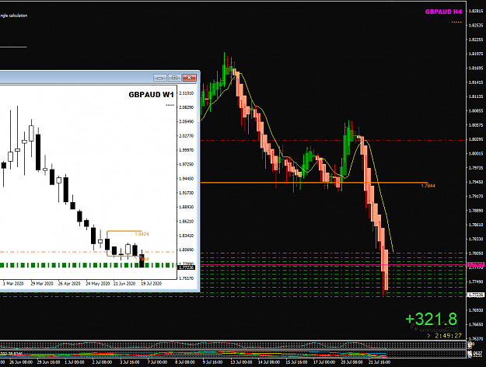Click the orange 1.7944 level label on H4 chart
The image size is (486, 367).
coord(428,186)
